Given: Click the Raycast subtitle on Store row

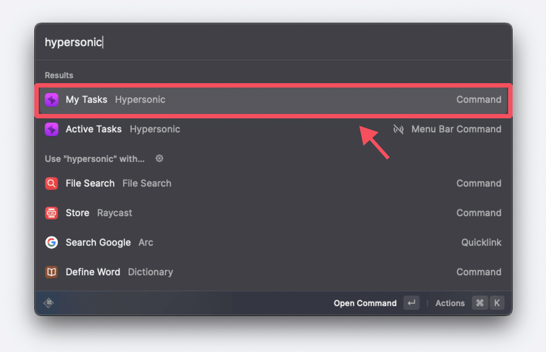Looking at the screenshot, I should [x=115, y=213].
